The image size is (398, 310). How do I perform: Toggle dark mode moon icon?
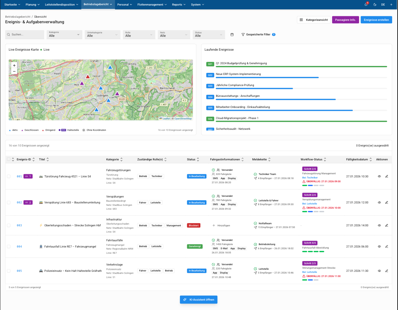pos(375,5)
